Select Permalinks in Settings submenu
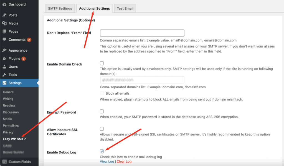The height and width of the screenshot is (166, 284). click(11, 126)
